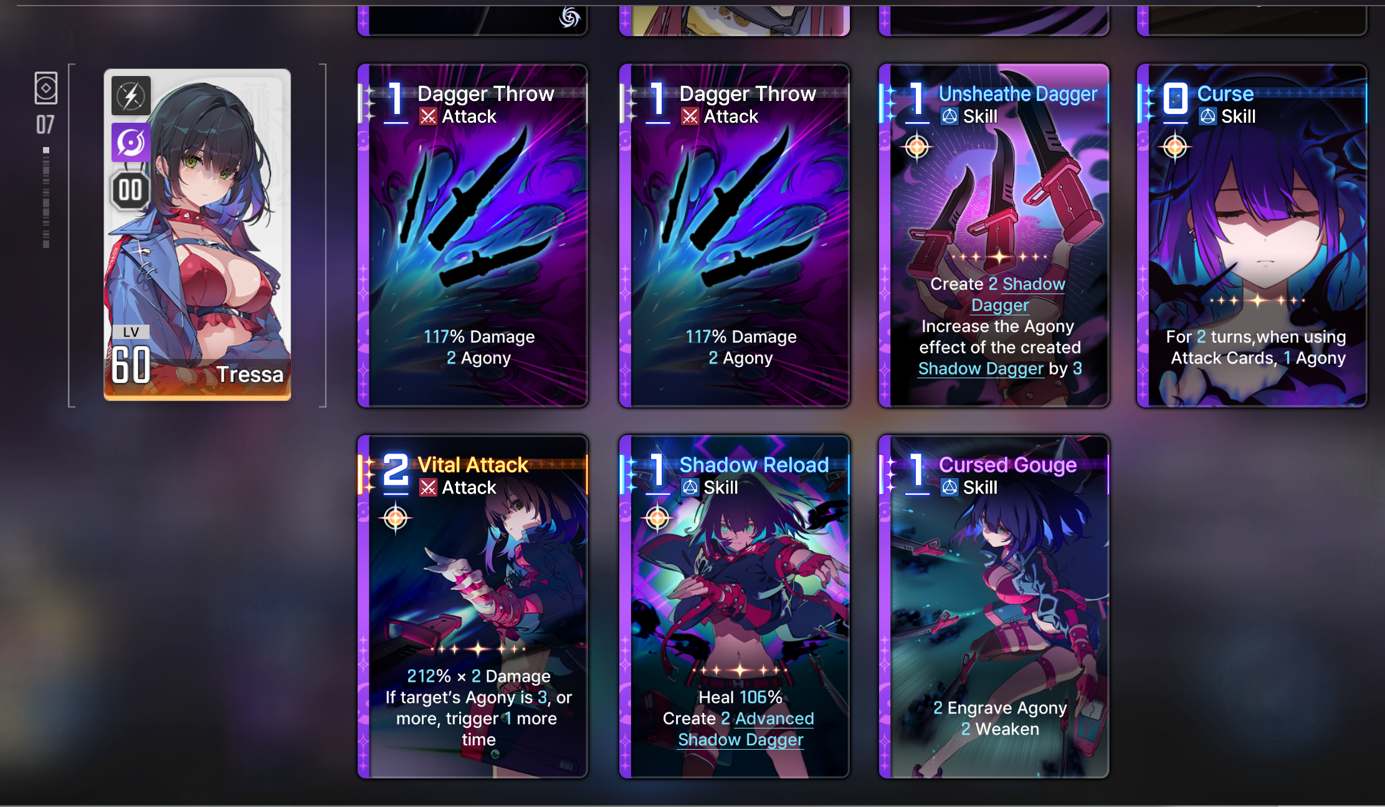Screen dimensions: 1385x807
Task: Click the purple swirl icon on Tressa's portrait
Action: tap(131, 143)
